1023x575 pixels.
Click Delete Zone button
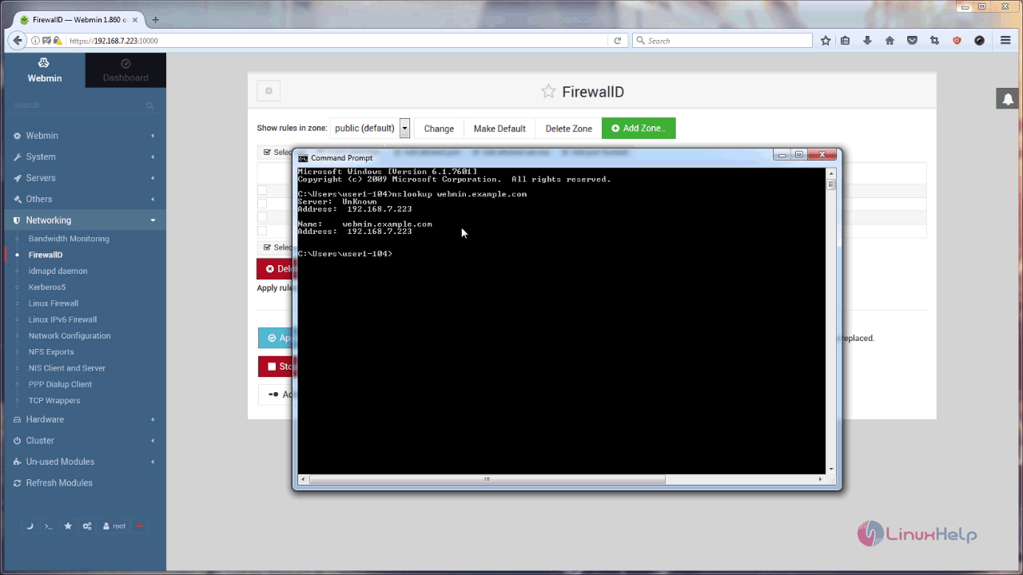569,128
